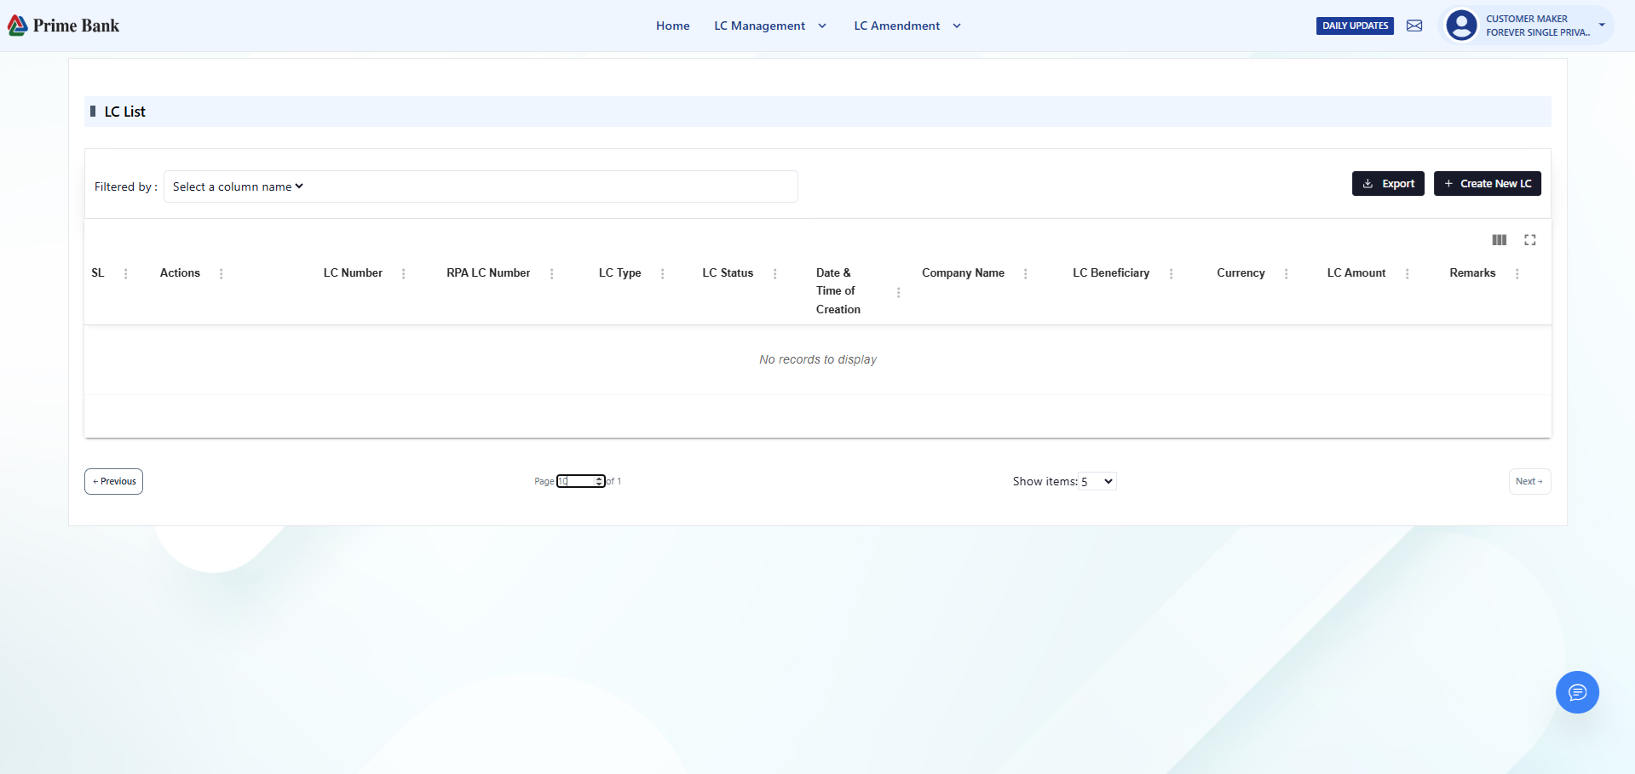Open LC Status column options menu
The height and width of the screenshot is (774, 1635).
(774, 273)
